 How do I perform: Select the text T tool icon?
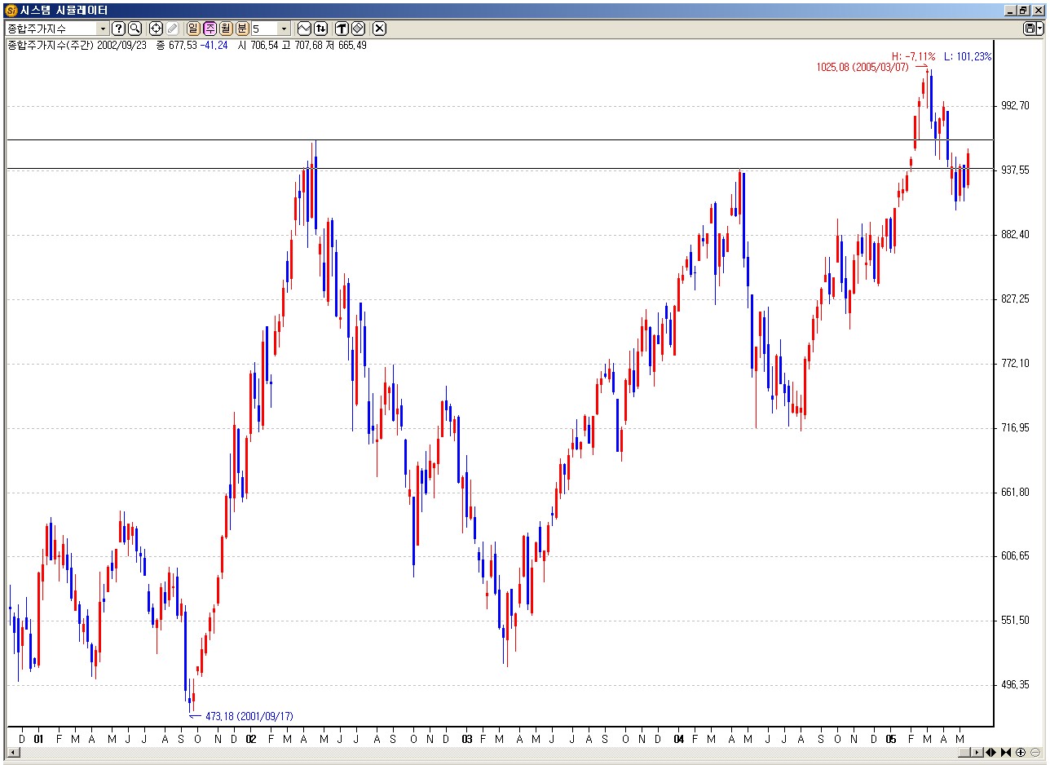342,29
